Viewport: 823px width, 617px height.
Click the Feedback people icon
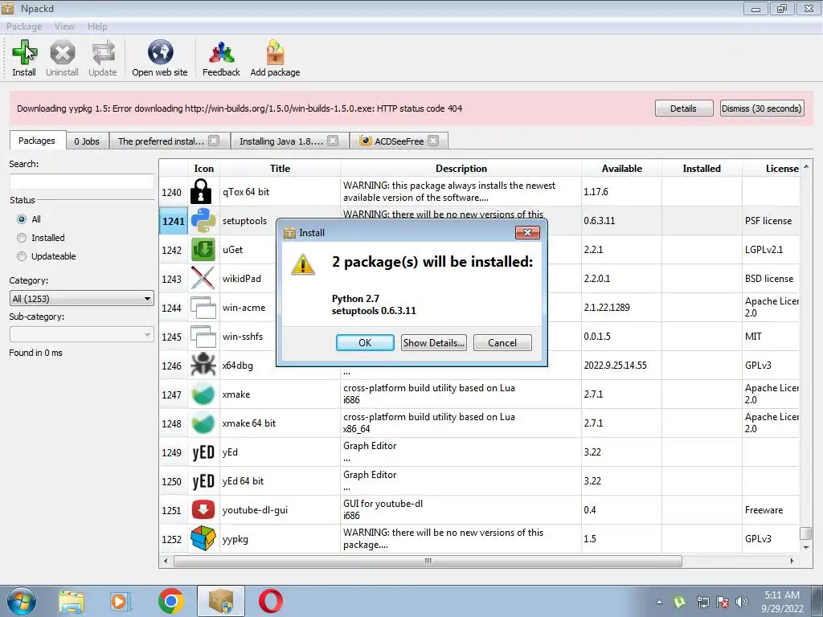point(221,52)
